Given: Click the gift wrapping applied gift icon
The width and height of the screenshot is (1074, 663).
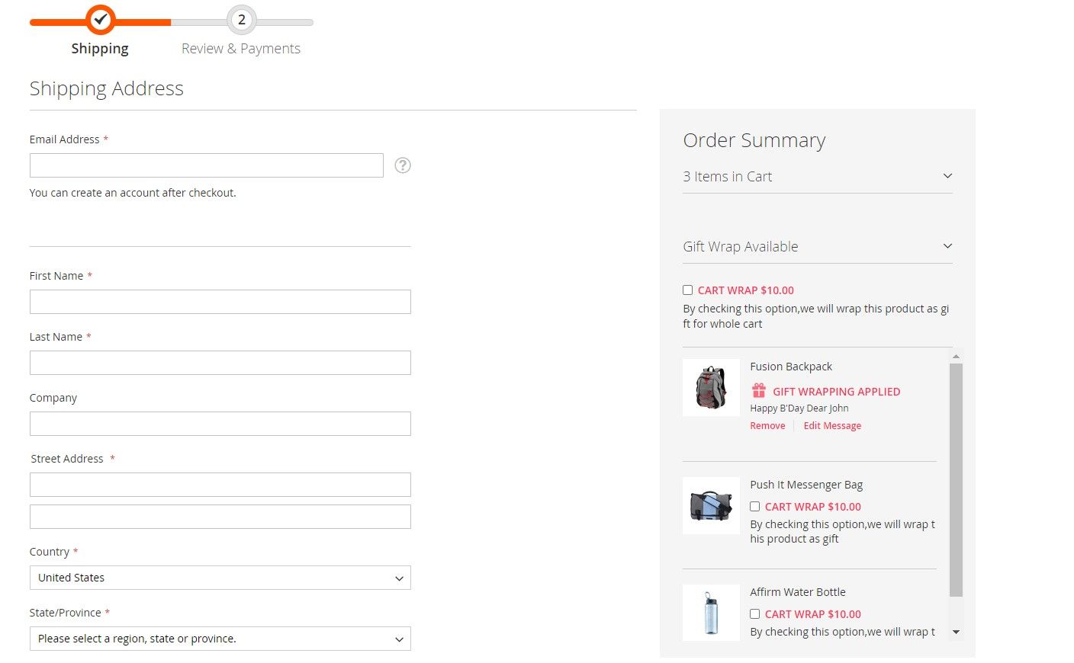Looking at the screenshot, I should click(759, 391).
